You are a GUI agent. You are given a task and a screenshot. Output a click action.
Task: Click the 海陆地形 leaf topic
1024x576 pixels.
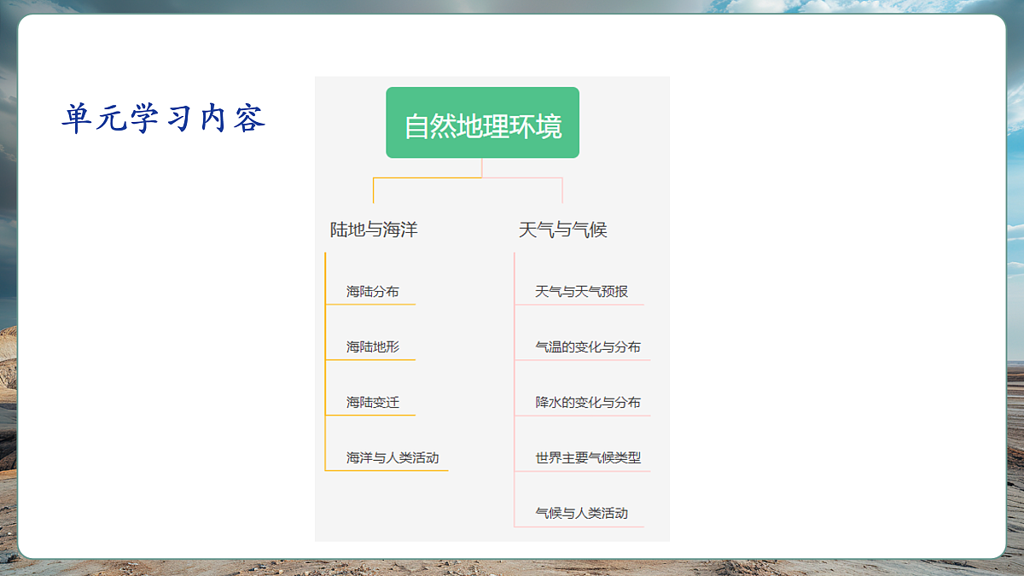372,347
